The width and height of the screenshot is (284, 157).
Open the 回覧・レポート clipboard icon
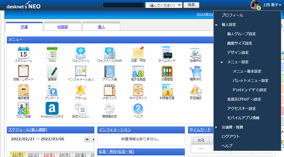[24, 71]
